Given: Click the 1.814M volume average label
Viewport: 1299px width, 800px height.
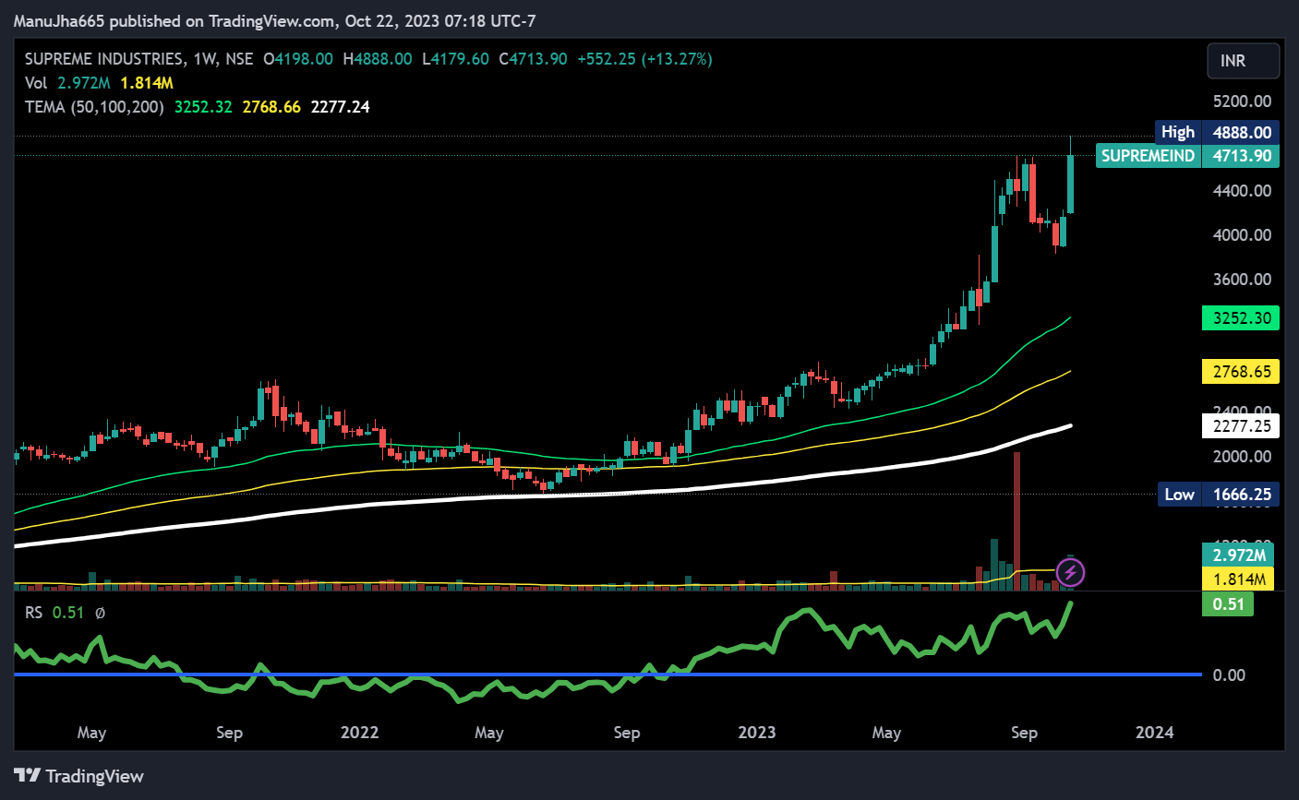Looking at the screenshot, I should point(1238,579).
